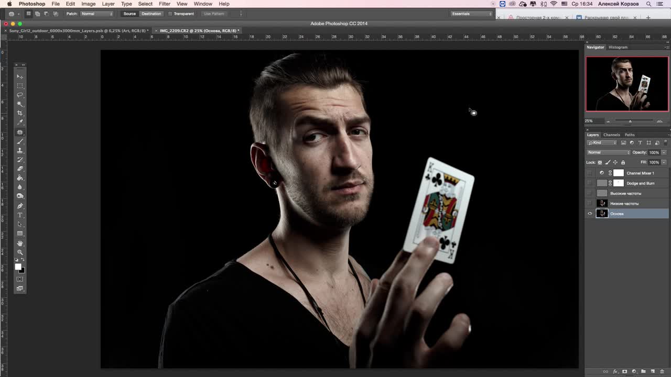Screen dimensions: 671x377
Task: Select the Lasso tool
Action: (x=20, y=95)
